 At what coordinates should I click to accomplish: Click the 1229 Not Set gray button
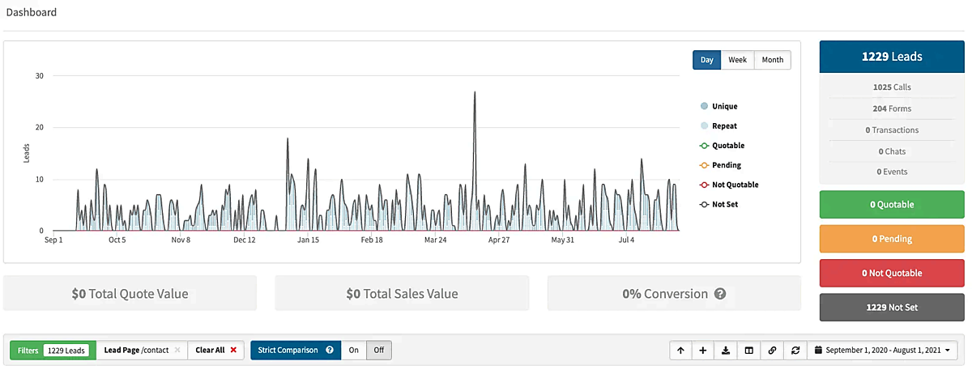(x=893, y=308)
